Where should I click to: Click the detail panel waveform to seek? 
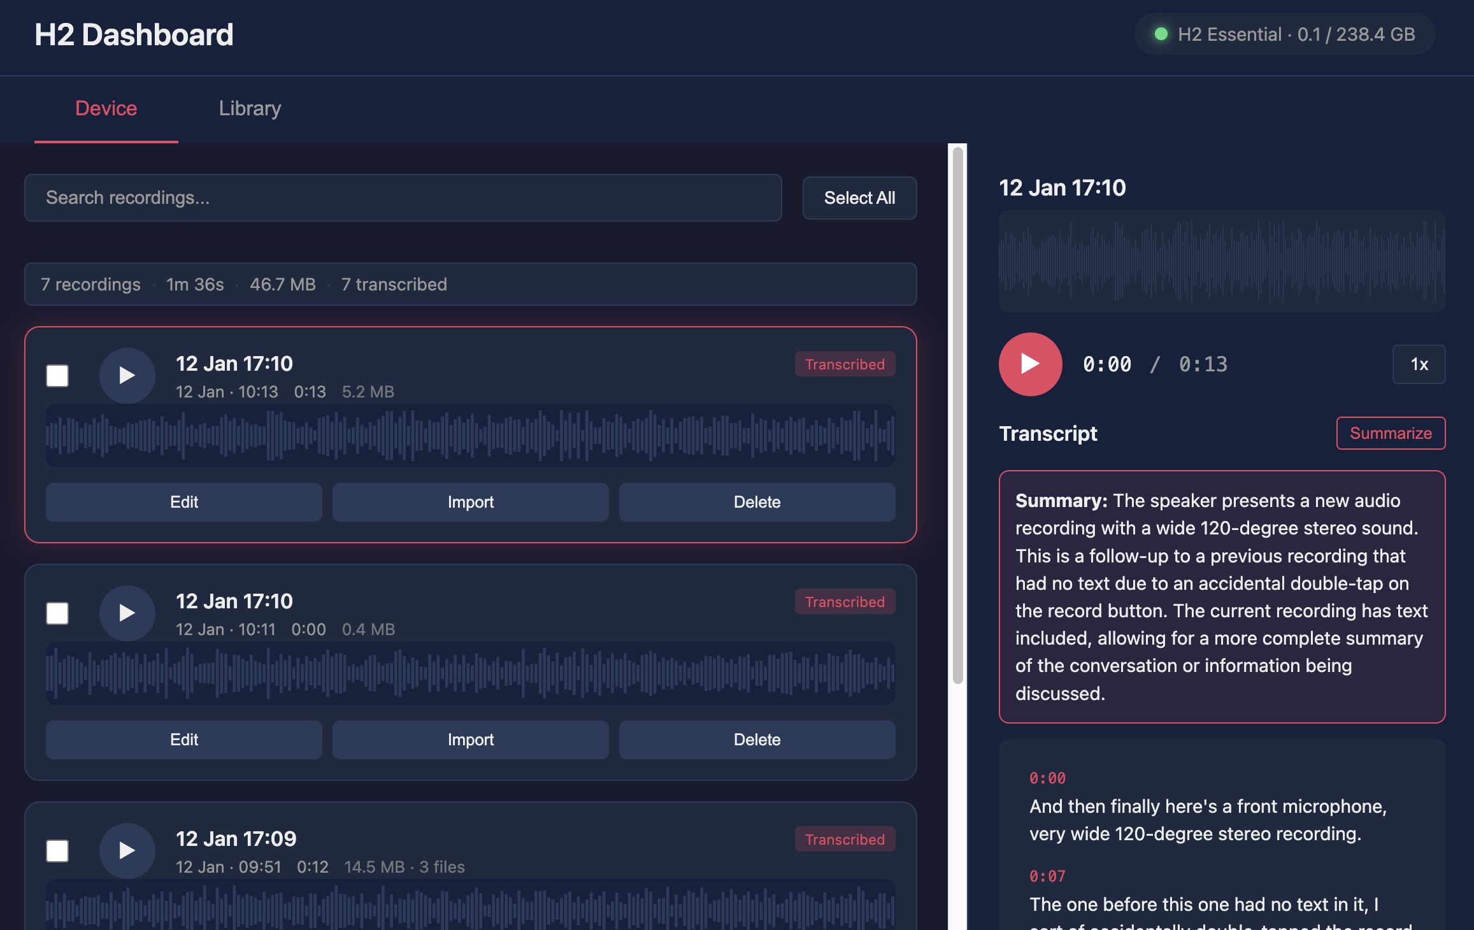[1222, 261]
